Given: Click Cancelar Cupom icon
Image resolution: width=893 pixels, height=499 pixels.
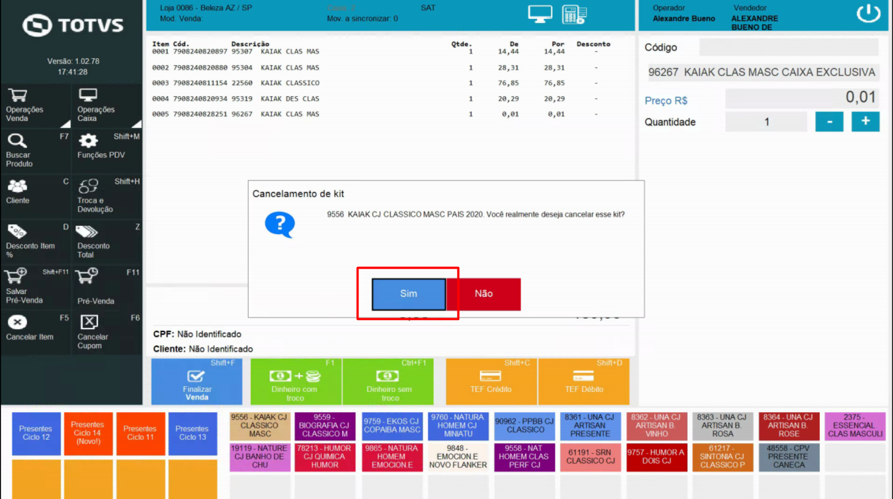Looking at the screenshot, I should (x=89, y=322).
